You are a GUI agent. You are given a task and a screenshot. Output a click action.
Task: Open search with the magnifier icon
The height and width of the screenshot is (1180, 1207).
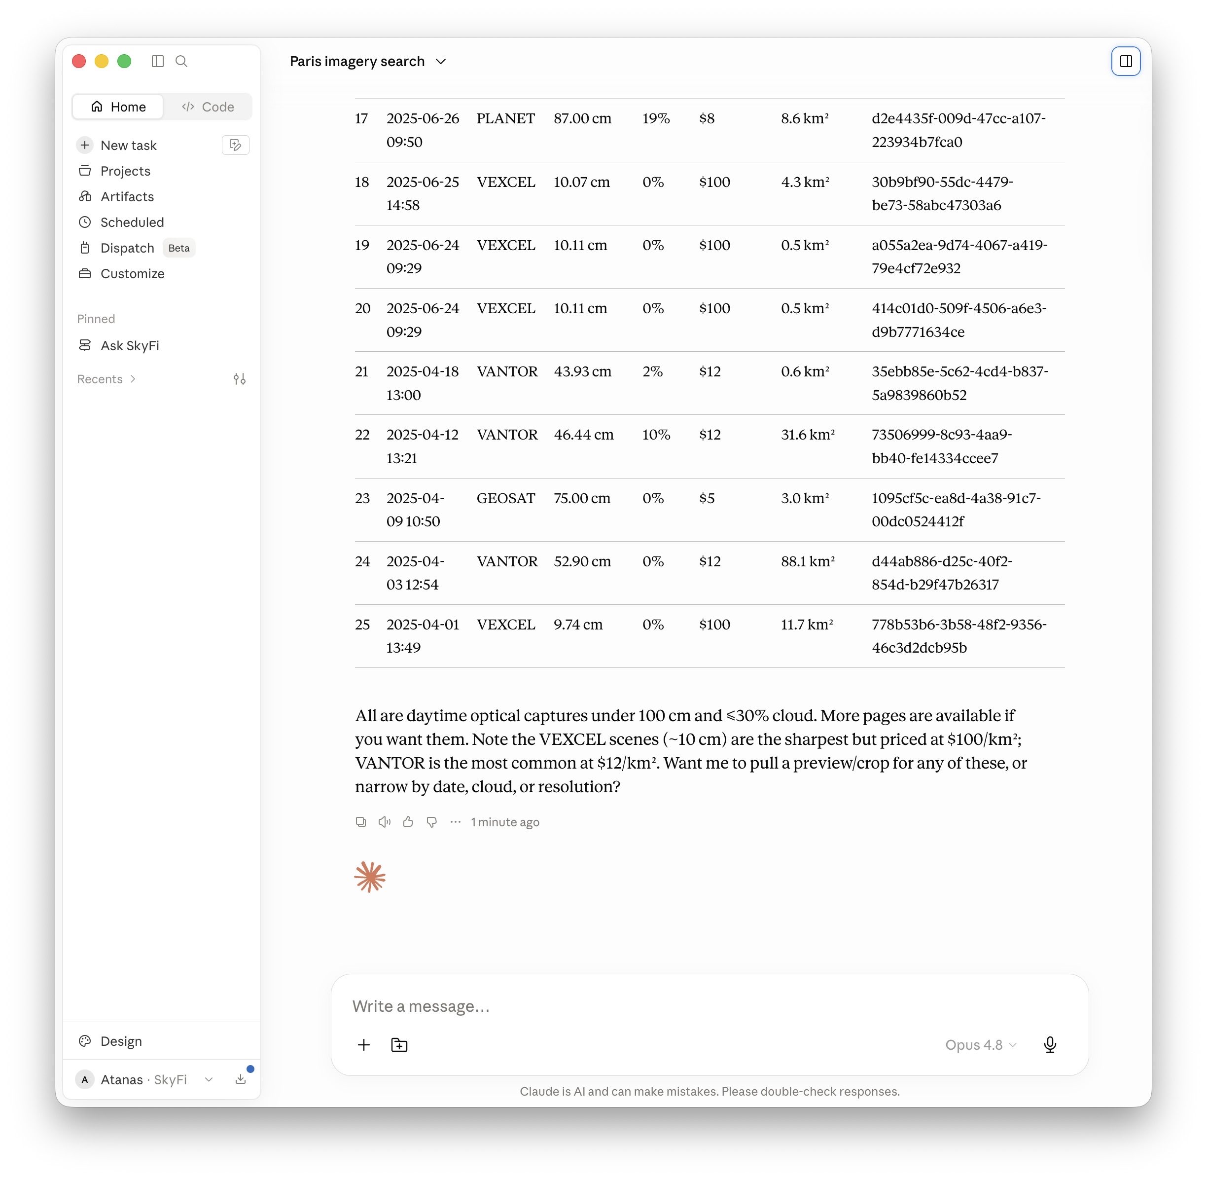181,61
